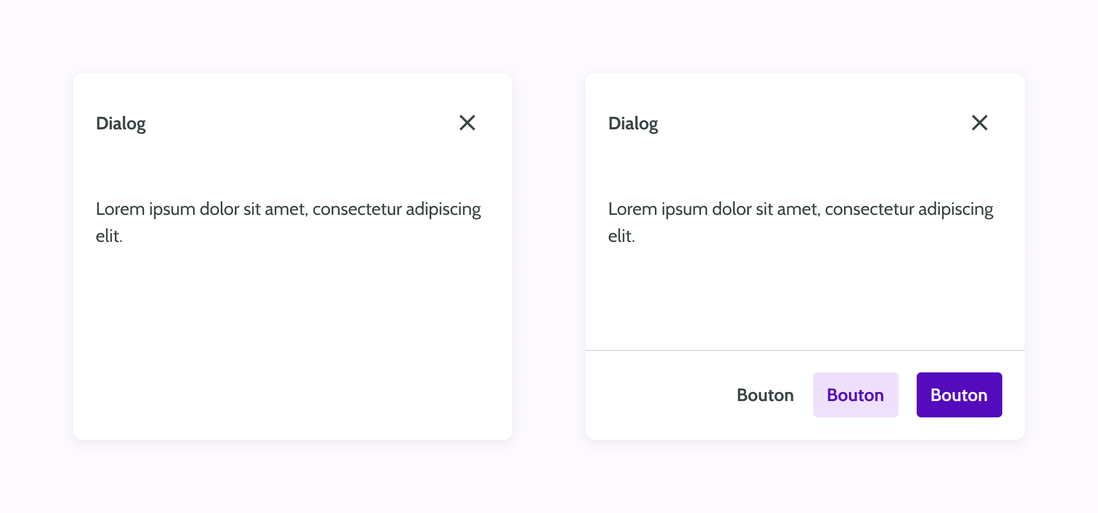Click "elit." in the left dialog body
1098x513 pixels.
(x=109, y=236)
